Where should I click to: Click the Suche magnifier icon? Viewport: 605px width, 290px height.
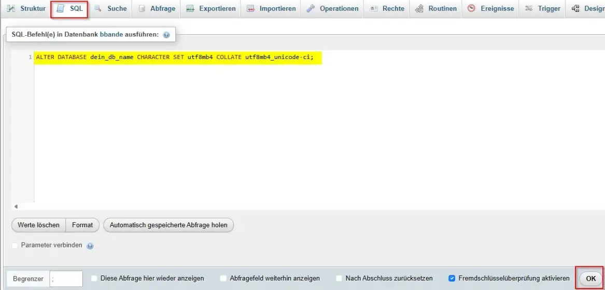98,9
